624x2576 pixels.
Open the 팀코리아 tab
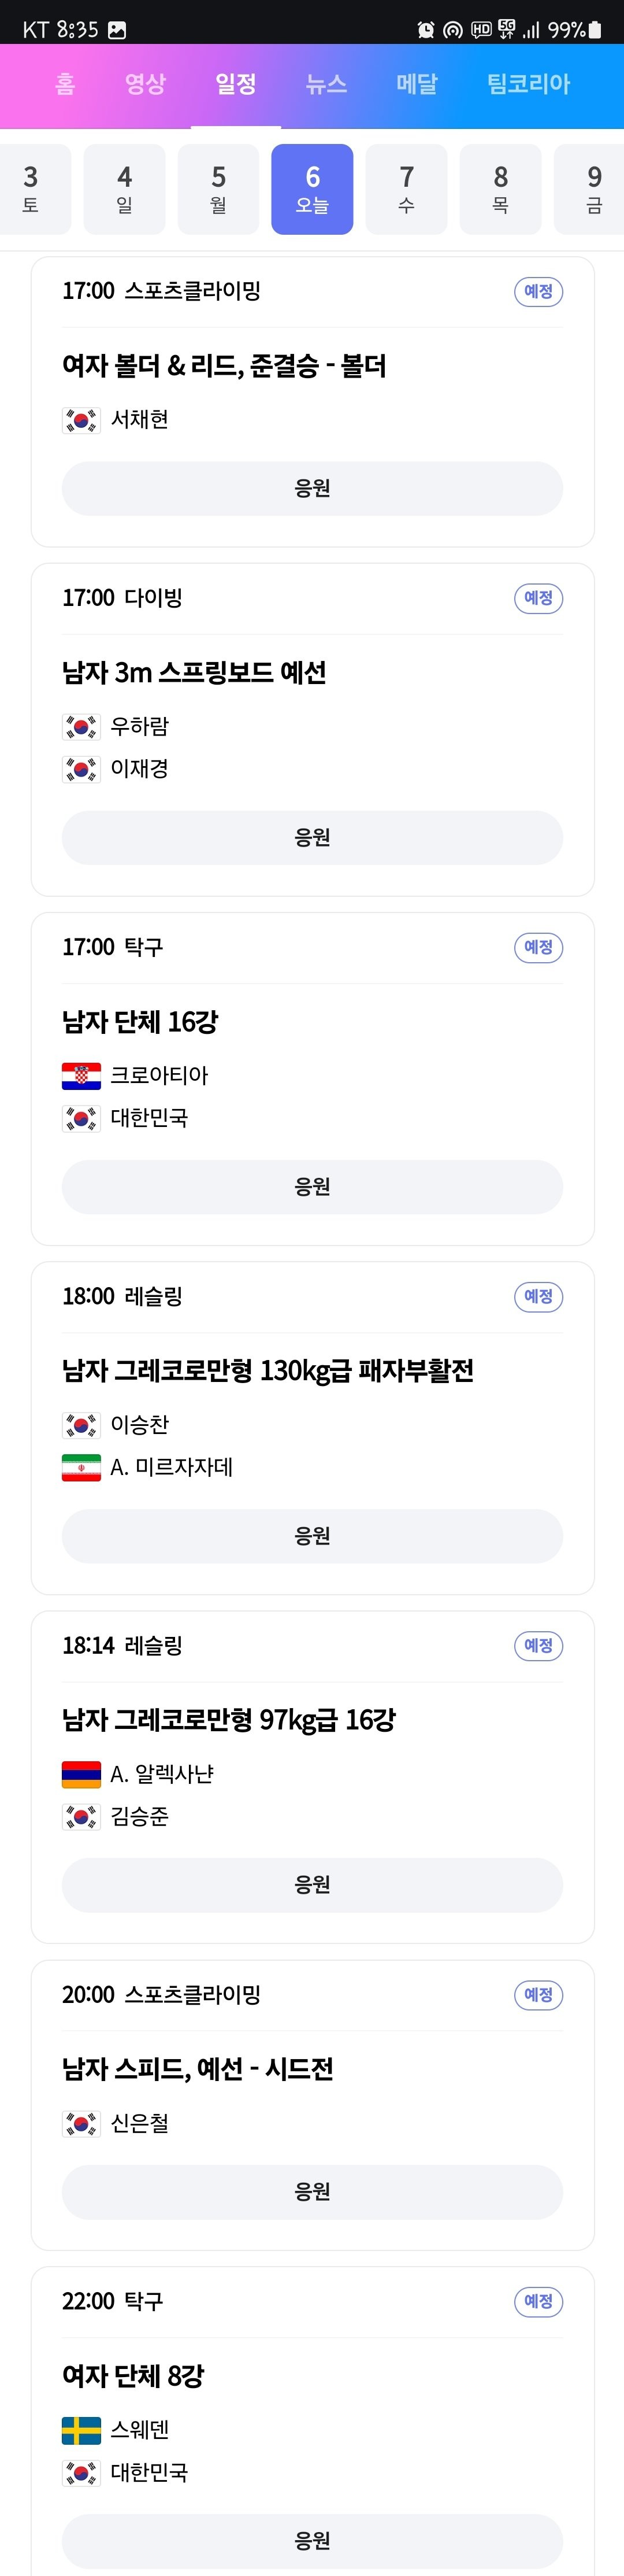(x=528, y=84)
